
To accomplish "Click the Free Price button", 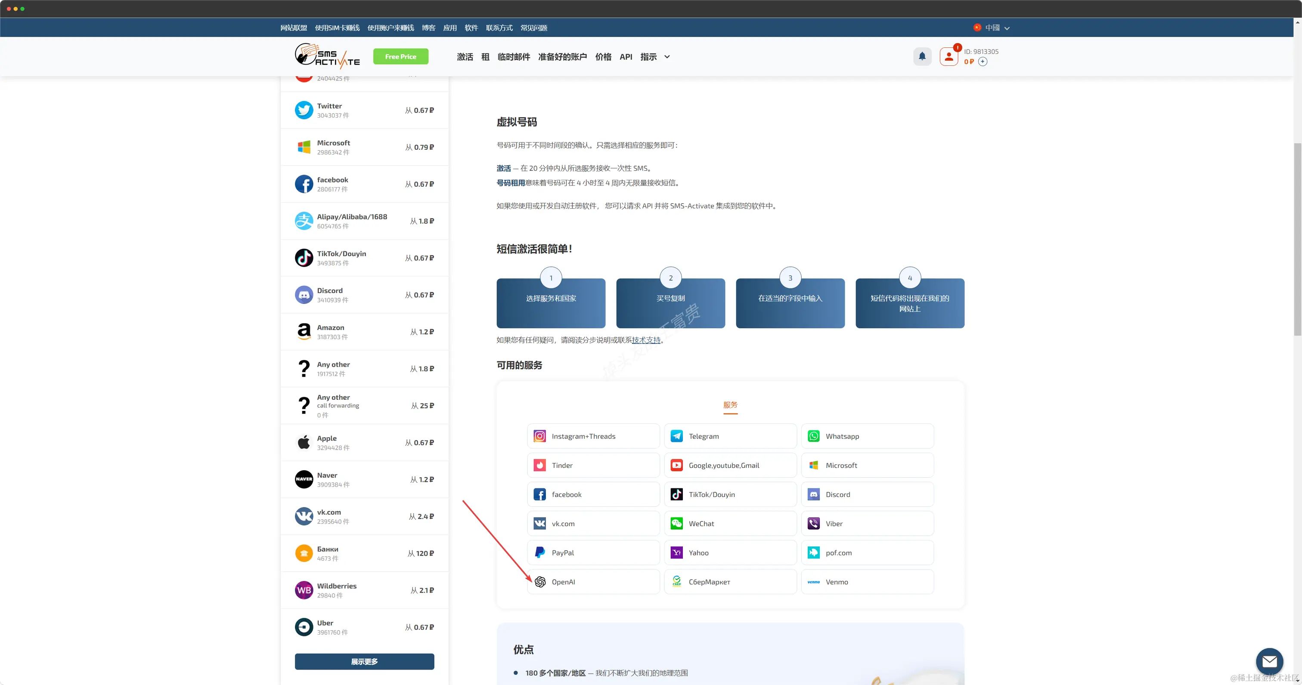I will click(400, 56).
